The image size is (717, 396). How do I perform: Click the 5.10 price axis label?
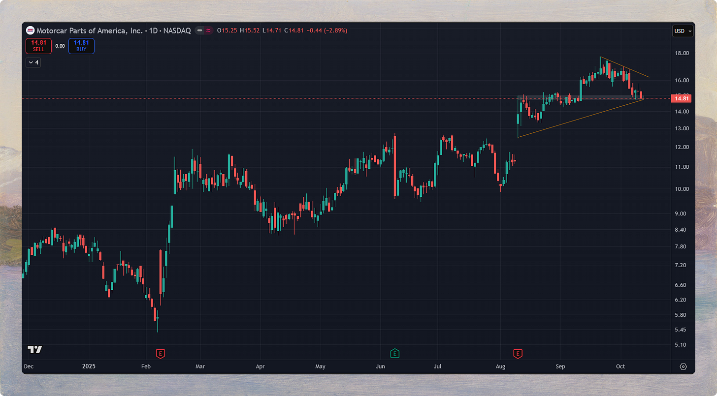tap(682, 345)
